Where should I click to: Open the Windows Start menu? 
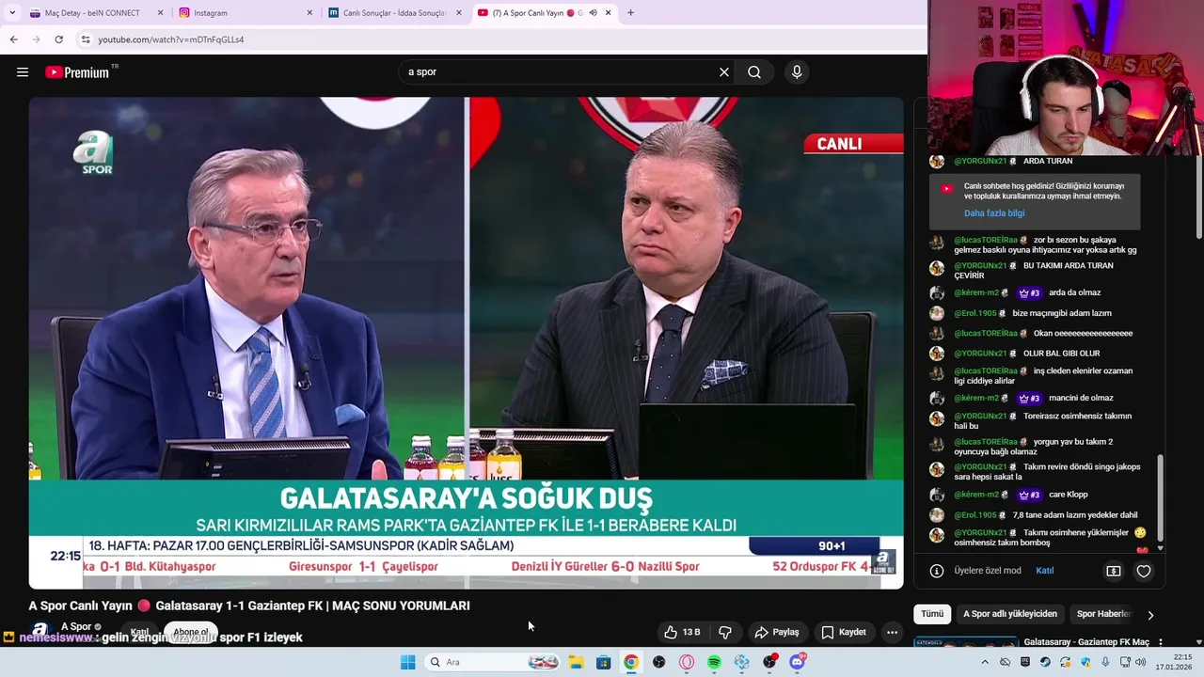pos(407,662)
